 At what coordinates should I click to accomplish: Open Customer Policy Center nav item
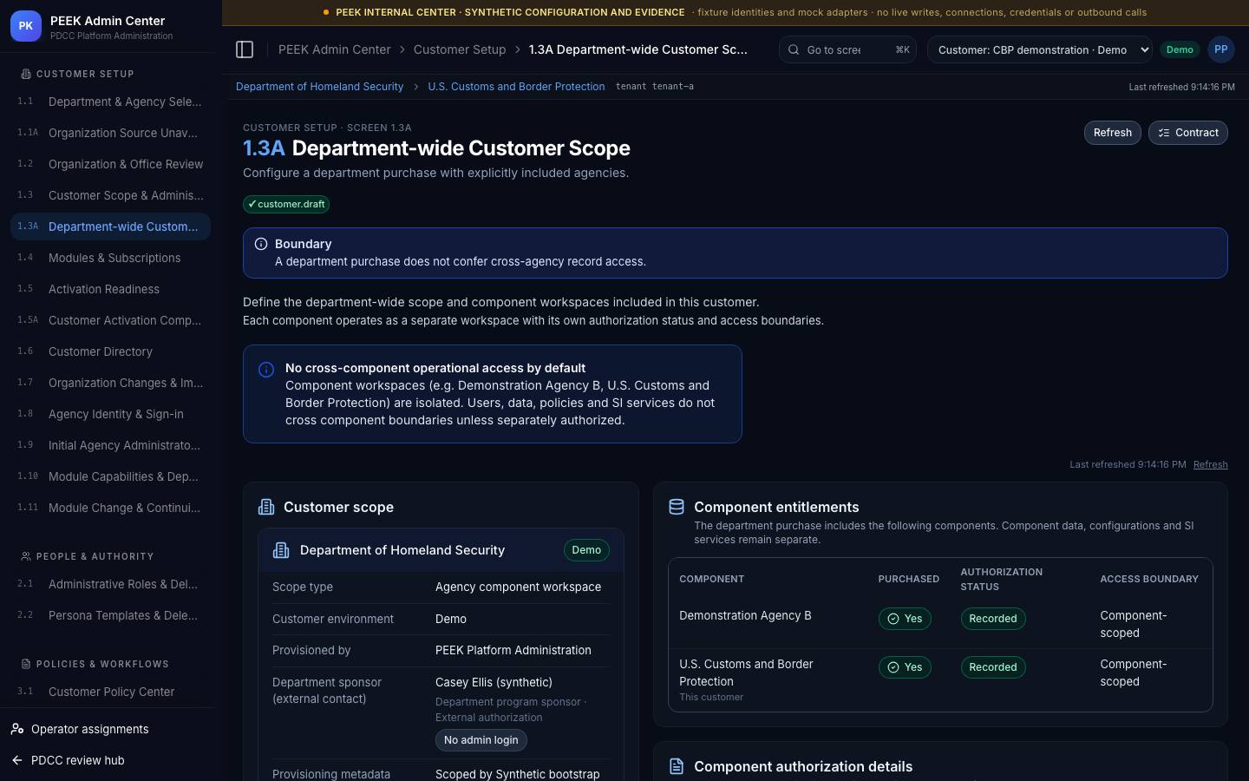point(110,692)
